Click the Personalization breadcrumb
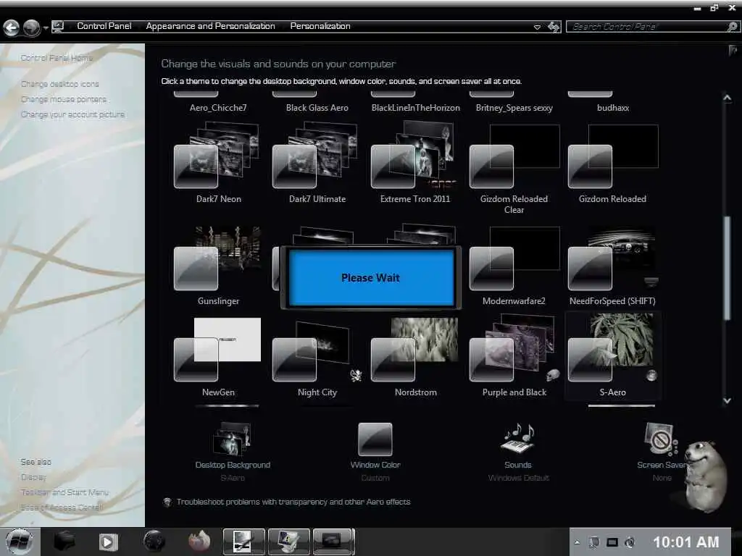Image resolution: width=742 pixels, height=556 pixels. click(x=320, y=26)
